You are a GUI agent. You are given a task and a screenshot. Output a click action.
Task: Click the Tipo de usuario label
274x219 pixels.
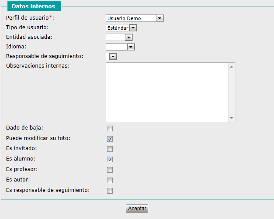27,27
